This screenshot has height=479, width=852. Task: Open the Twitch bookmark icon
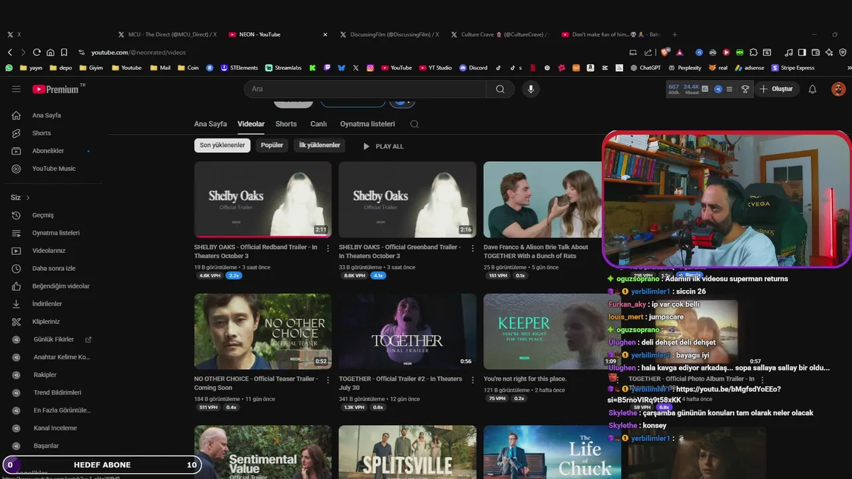pos(327,68)
